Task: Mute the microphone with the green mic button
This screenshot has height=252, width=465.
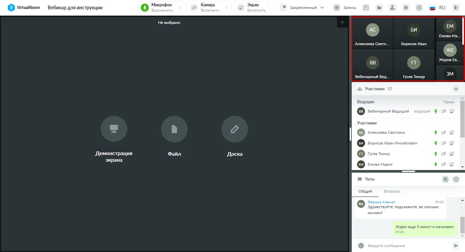Action: pos(145,8)
